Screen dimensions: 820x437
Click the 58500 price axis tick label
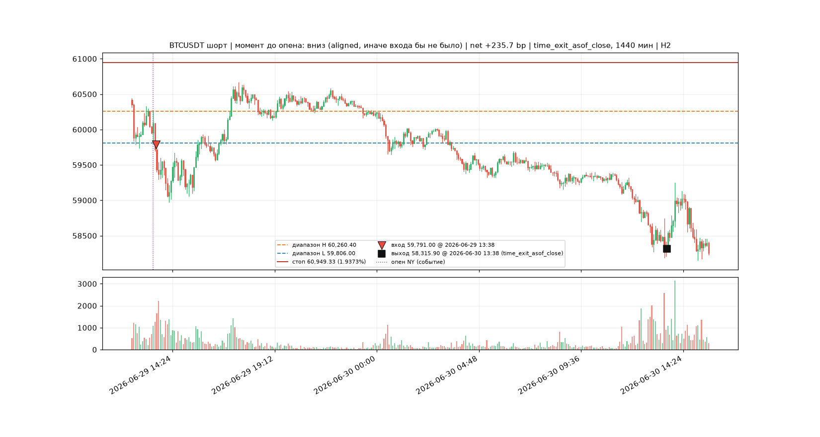[85, 236]
